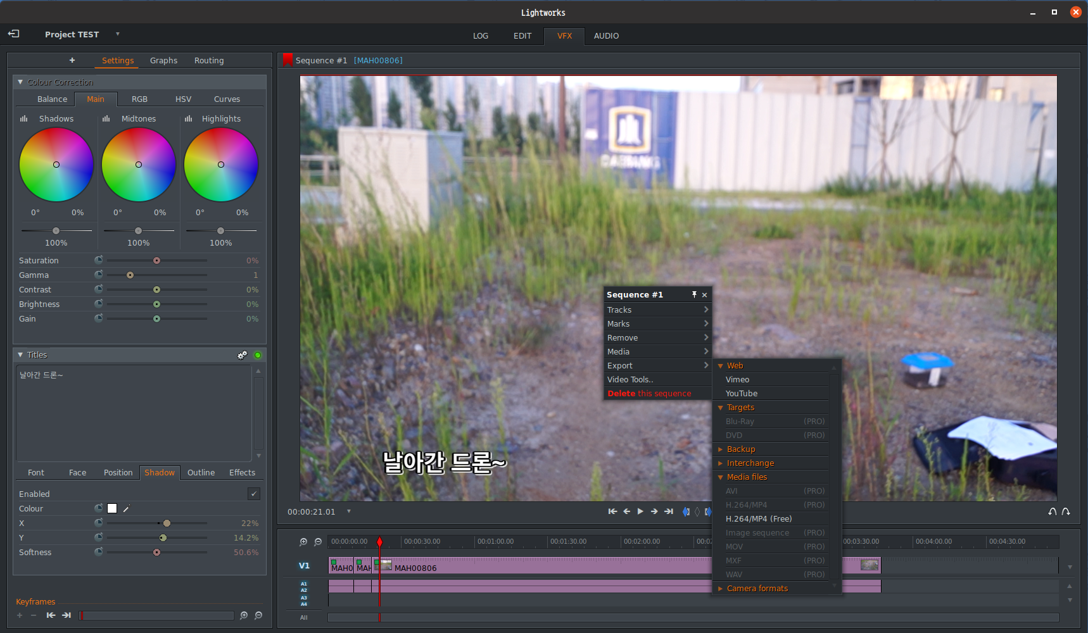1088x633 pixels.
Task: Toggle keyframing stopwatch for Saturation
Action: pos(99,260)
